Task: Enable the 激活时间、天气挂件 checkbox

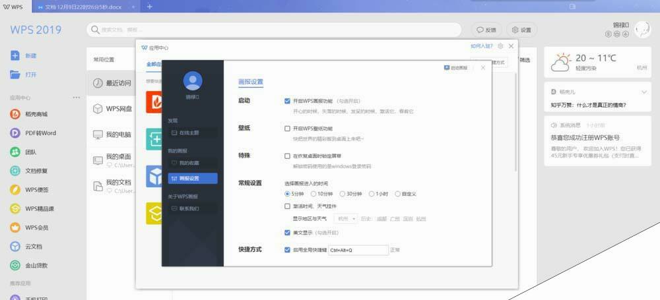Action: (288, 206)
